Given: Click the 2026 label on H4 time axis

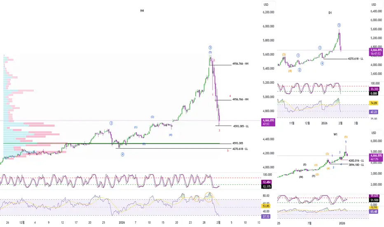Looking at the screenshot, I should coord(122,222).
